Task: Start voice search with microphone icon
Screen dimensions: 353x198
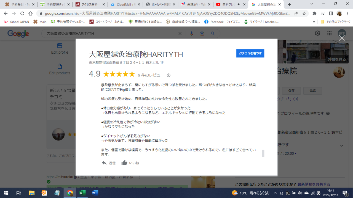Action: (192, 34)
